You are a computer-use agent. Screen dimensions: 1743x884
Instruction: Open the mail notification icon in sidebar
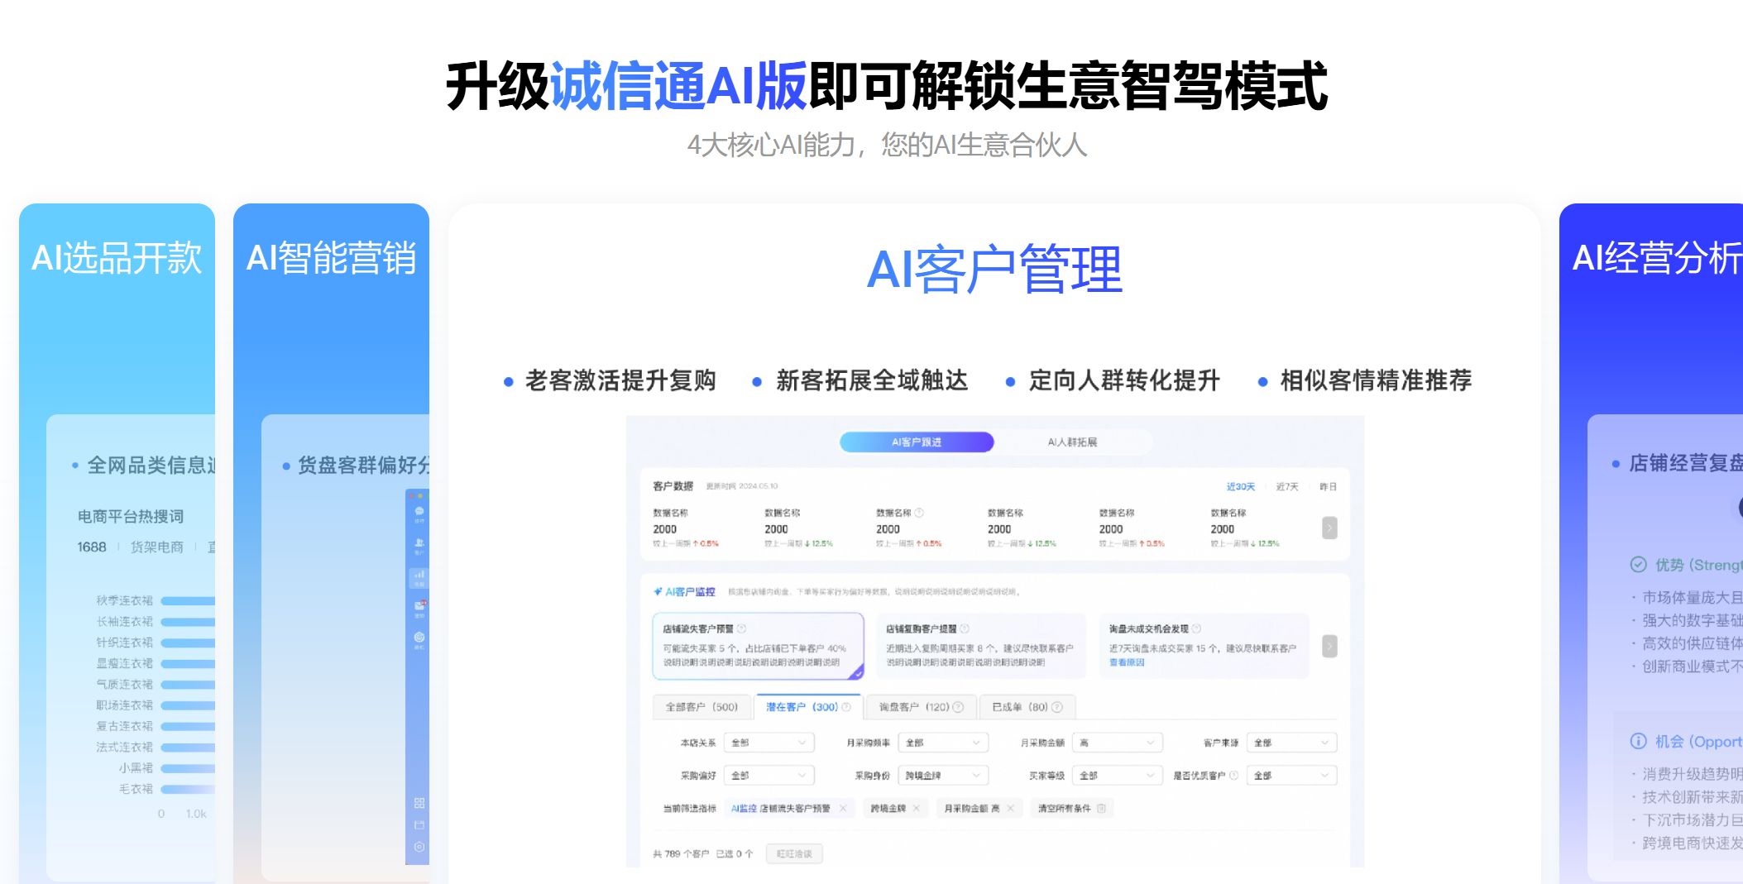(419, 607)
